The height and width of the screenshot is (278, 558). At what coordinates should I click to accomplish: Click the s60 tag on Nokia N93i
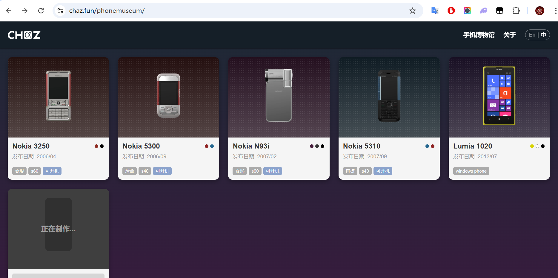[x=255, y=171]
